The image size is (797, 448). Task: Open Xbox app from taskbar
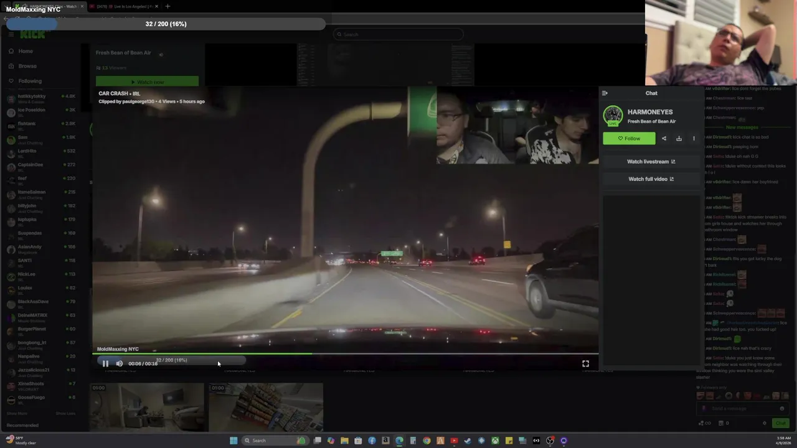click(495, 441)
